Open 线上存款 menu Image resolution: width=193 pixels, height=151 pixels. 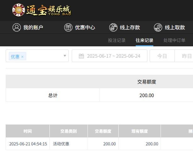point(125,27)
